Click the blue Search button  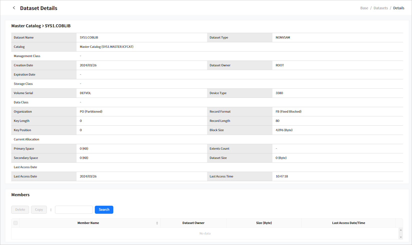click(x=104, y=210)
